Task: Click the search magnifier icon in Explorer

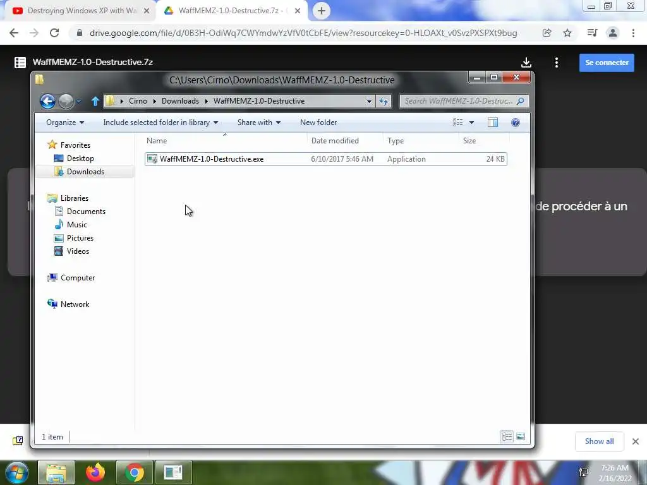Action: [521, 101]
